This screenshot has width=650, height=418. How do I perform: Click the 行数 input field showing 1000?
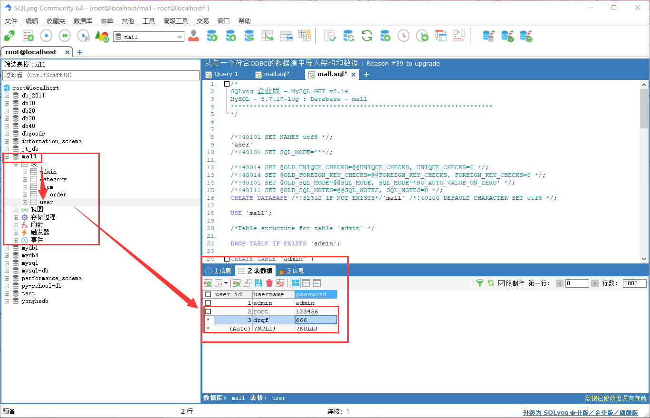click(x=634, y=283)
